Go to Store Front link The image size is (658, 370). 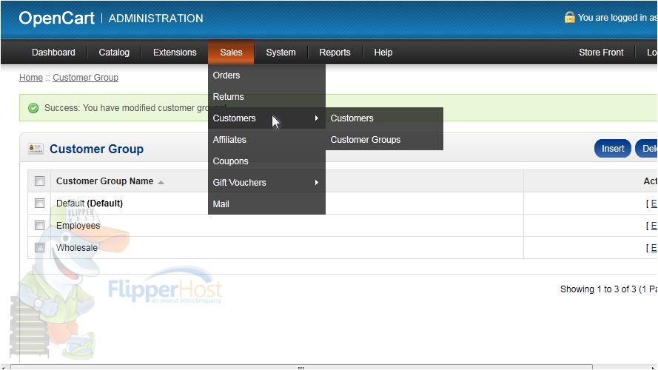[x=601, y=53]
